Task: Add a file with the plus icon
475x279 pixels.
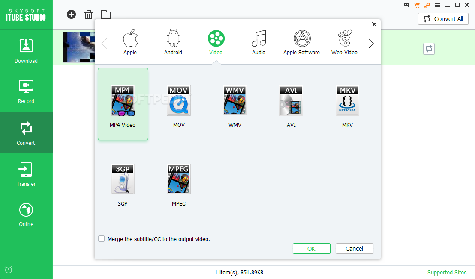Action: (x=71, y=14)
